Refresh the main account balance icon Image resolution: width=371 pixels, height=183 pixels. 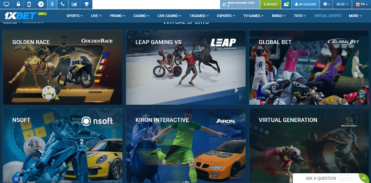point(224,4)
